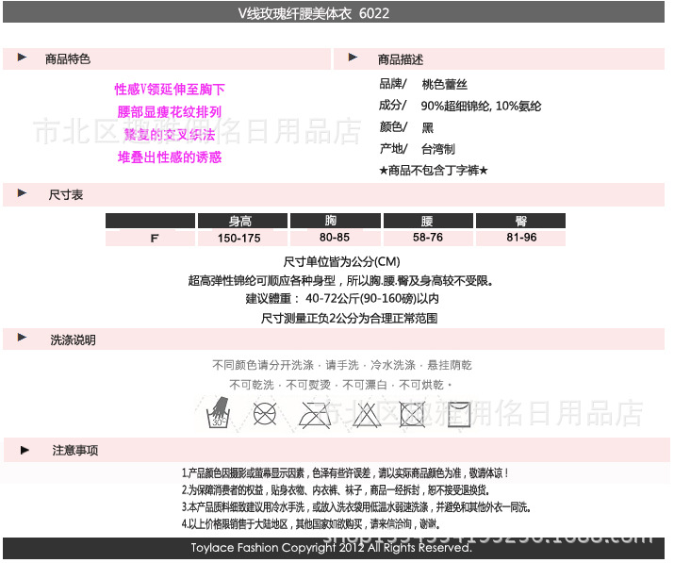Click the do-not-dry-clean crossed circle icon
The height and width of the screenshot is (563, 674).
point(265,412)
